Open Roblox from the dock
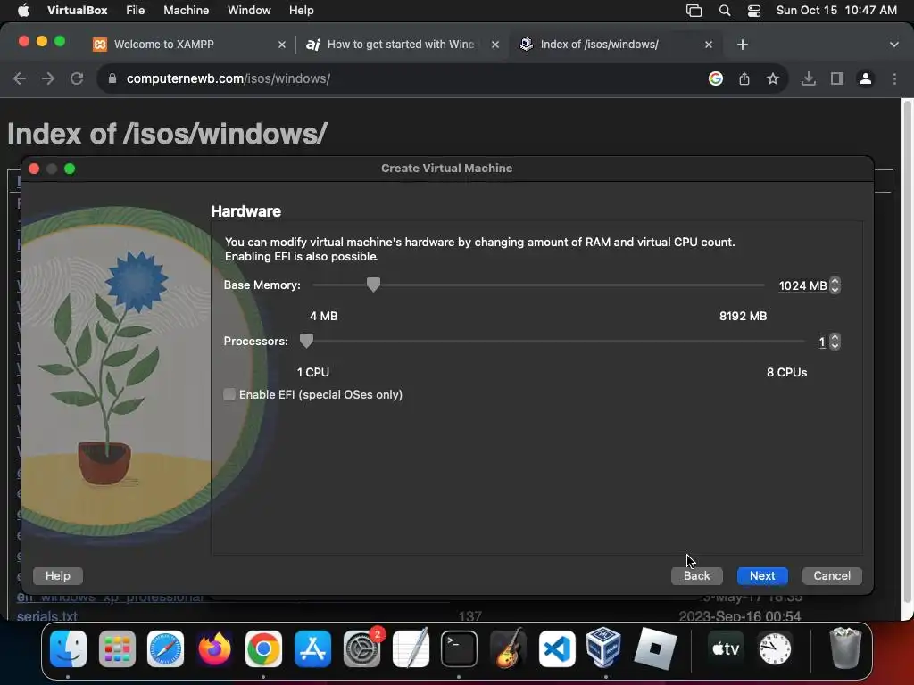 (x=655, y=648)
